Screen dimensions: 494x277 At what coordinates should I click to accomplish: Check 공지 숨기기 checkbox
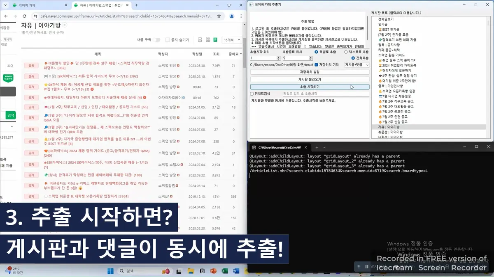167,40
